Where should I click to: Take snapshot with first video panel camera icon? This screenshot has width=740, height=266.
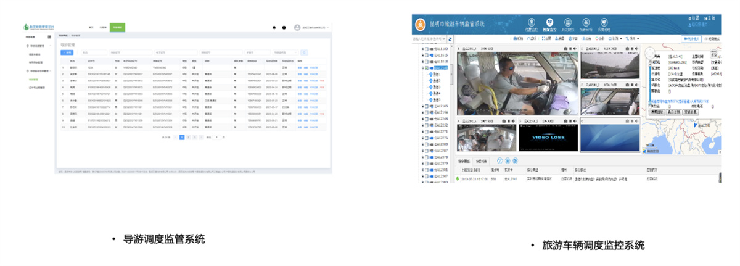(x=565, y=49)
